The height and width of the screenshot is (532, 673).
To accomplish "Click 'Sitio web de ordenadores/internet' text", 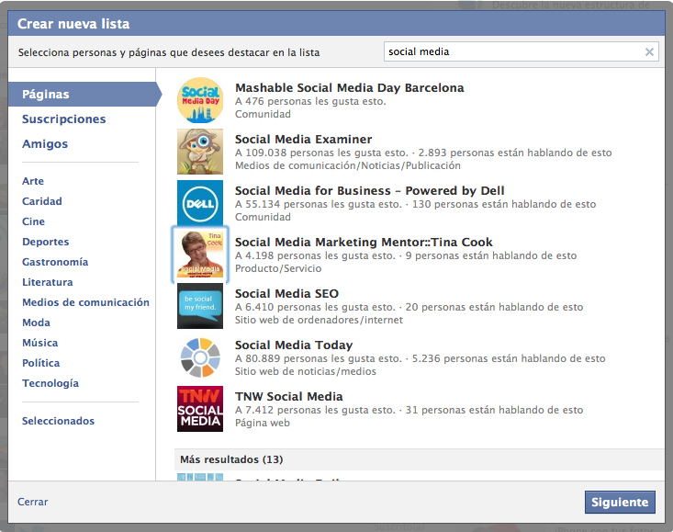I will point(319,320).
